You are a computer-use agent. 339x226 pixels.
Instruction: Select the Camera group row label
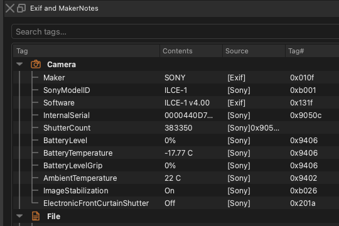[x=62, y=65]
